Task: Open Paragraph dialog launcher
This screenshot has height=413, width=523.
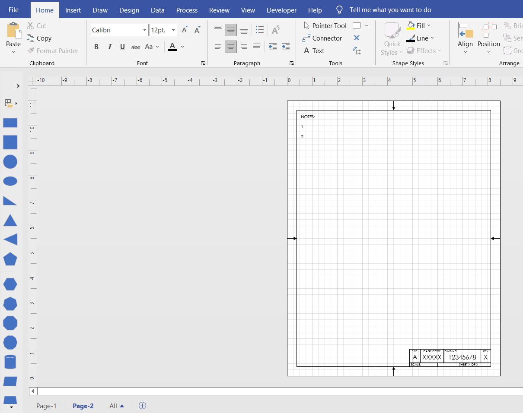Action: coord(292,63)
